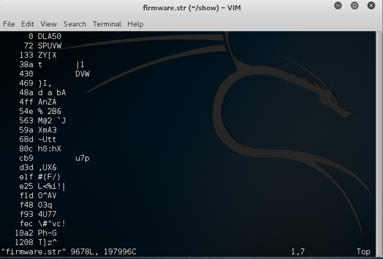Click the line with string AnZA
383x259 pixels.
click(x=38, y=102)
